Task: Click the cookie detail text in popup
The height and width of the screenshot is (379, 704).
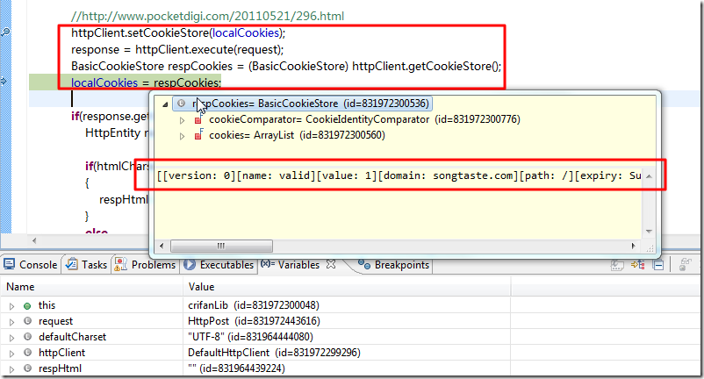Action: (399, 175)
